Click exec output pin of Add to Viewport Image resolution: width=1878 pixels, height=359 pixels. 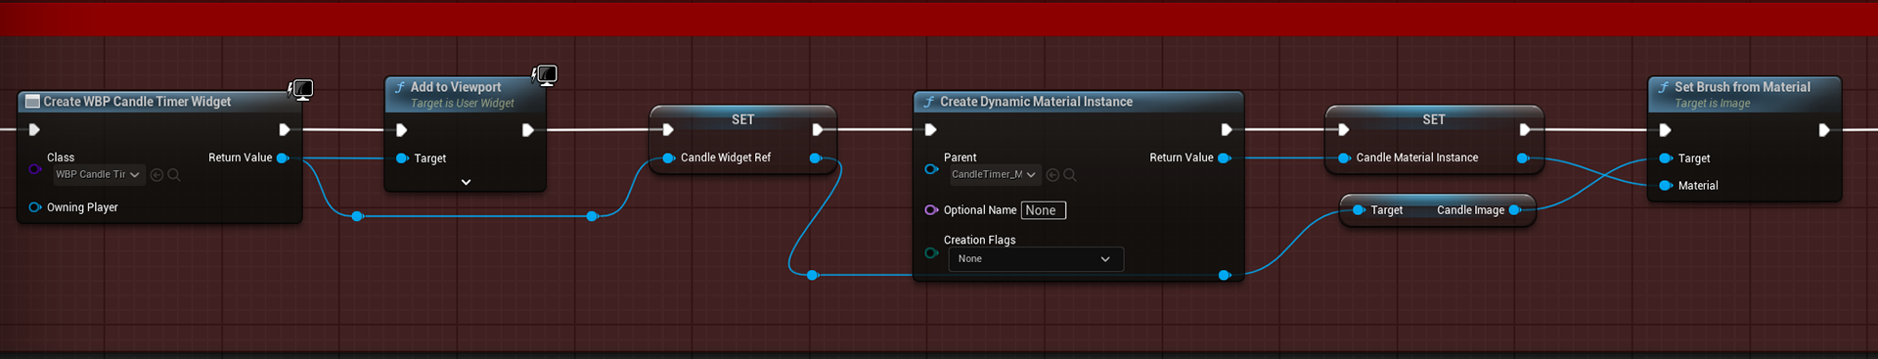click(527, 130)
